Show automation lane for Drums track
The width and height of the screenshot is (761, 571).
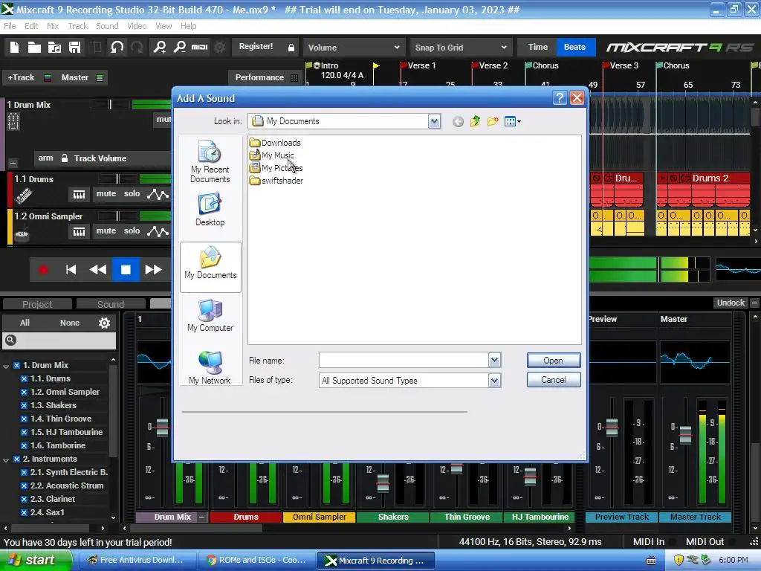[x=158, y=194]
